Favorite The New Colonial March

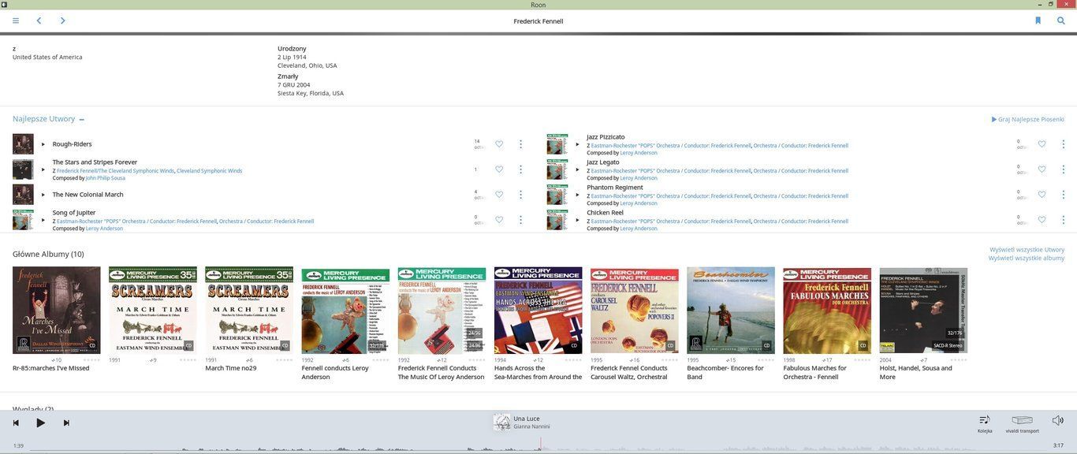pyautogui.click(x=499, y=195)
